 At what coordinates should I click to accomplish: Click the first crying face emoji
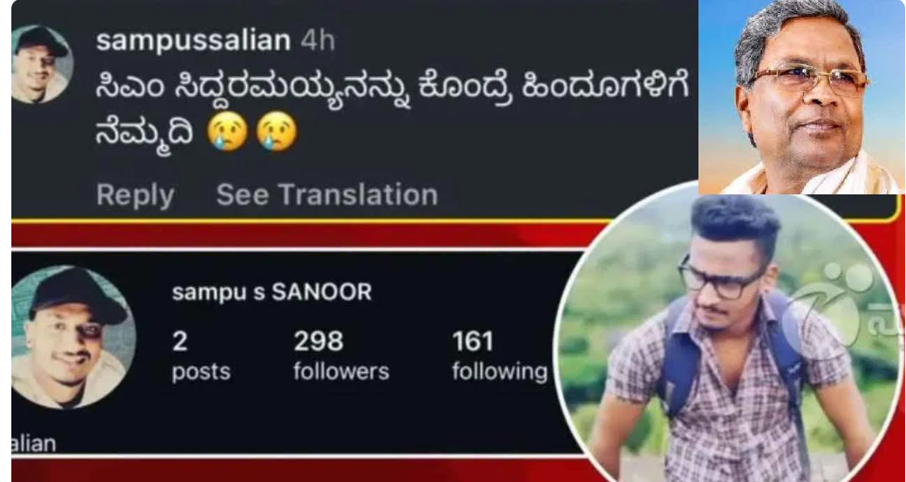click(228, 132)
